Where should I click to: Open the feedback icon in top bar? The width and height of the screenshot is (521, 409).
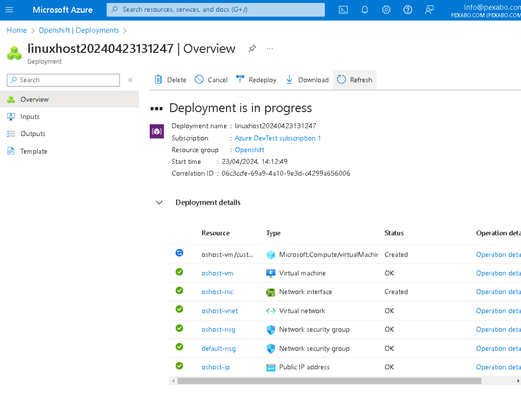click(x=429, y=10)
